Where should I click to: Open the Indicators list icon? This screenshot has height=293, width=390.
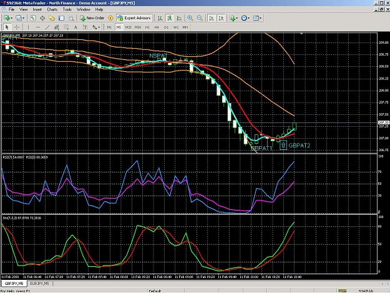coord(232,18)
